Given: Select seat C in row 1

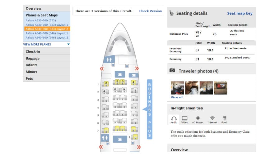Looking at the screenshot, I should point(106,83).
